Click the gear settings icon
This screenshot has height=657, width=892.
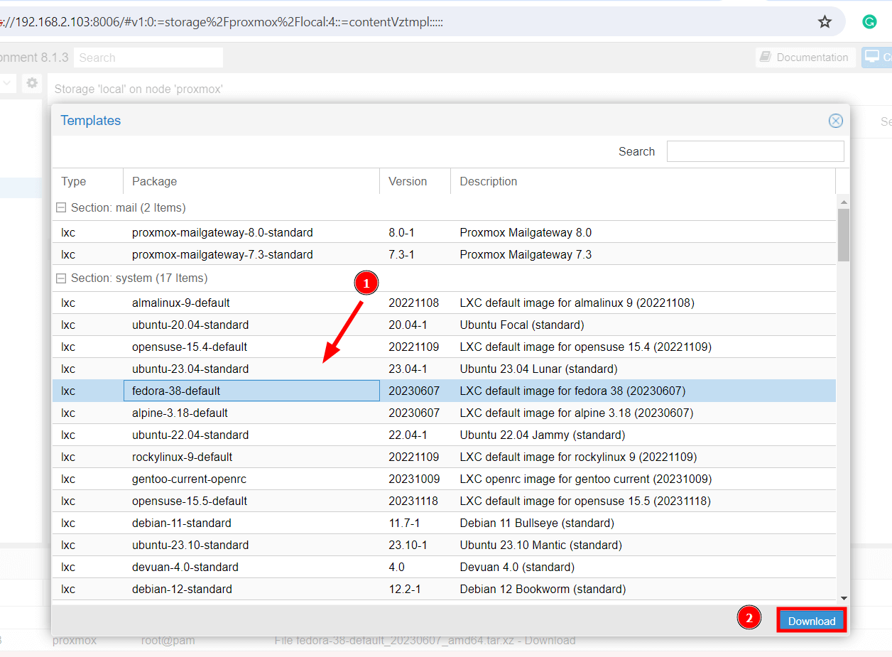[x=31, y=83]
